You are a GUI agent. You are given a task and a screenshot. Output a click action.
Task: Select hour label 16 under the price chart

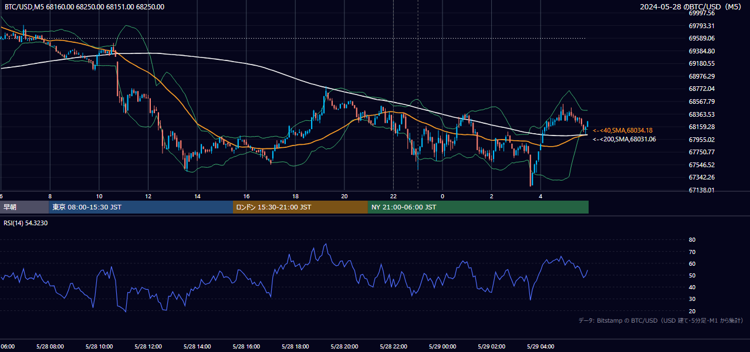pos(246,196)
